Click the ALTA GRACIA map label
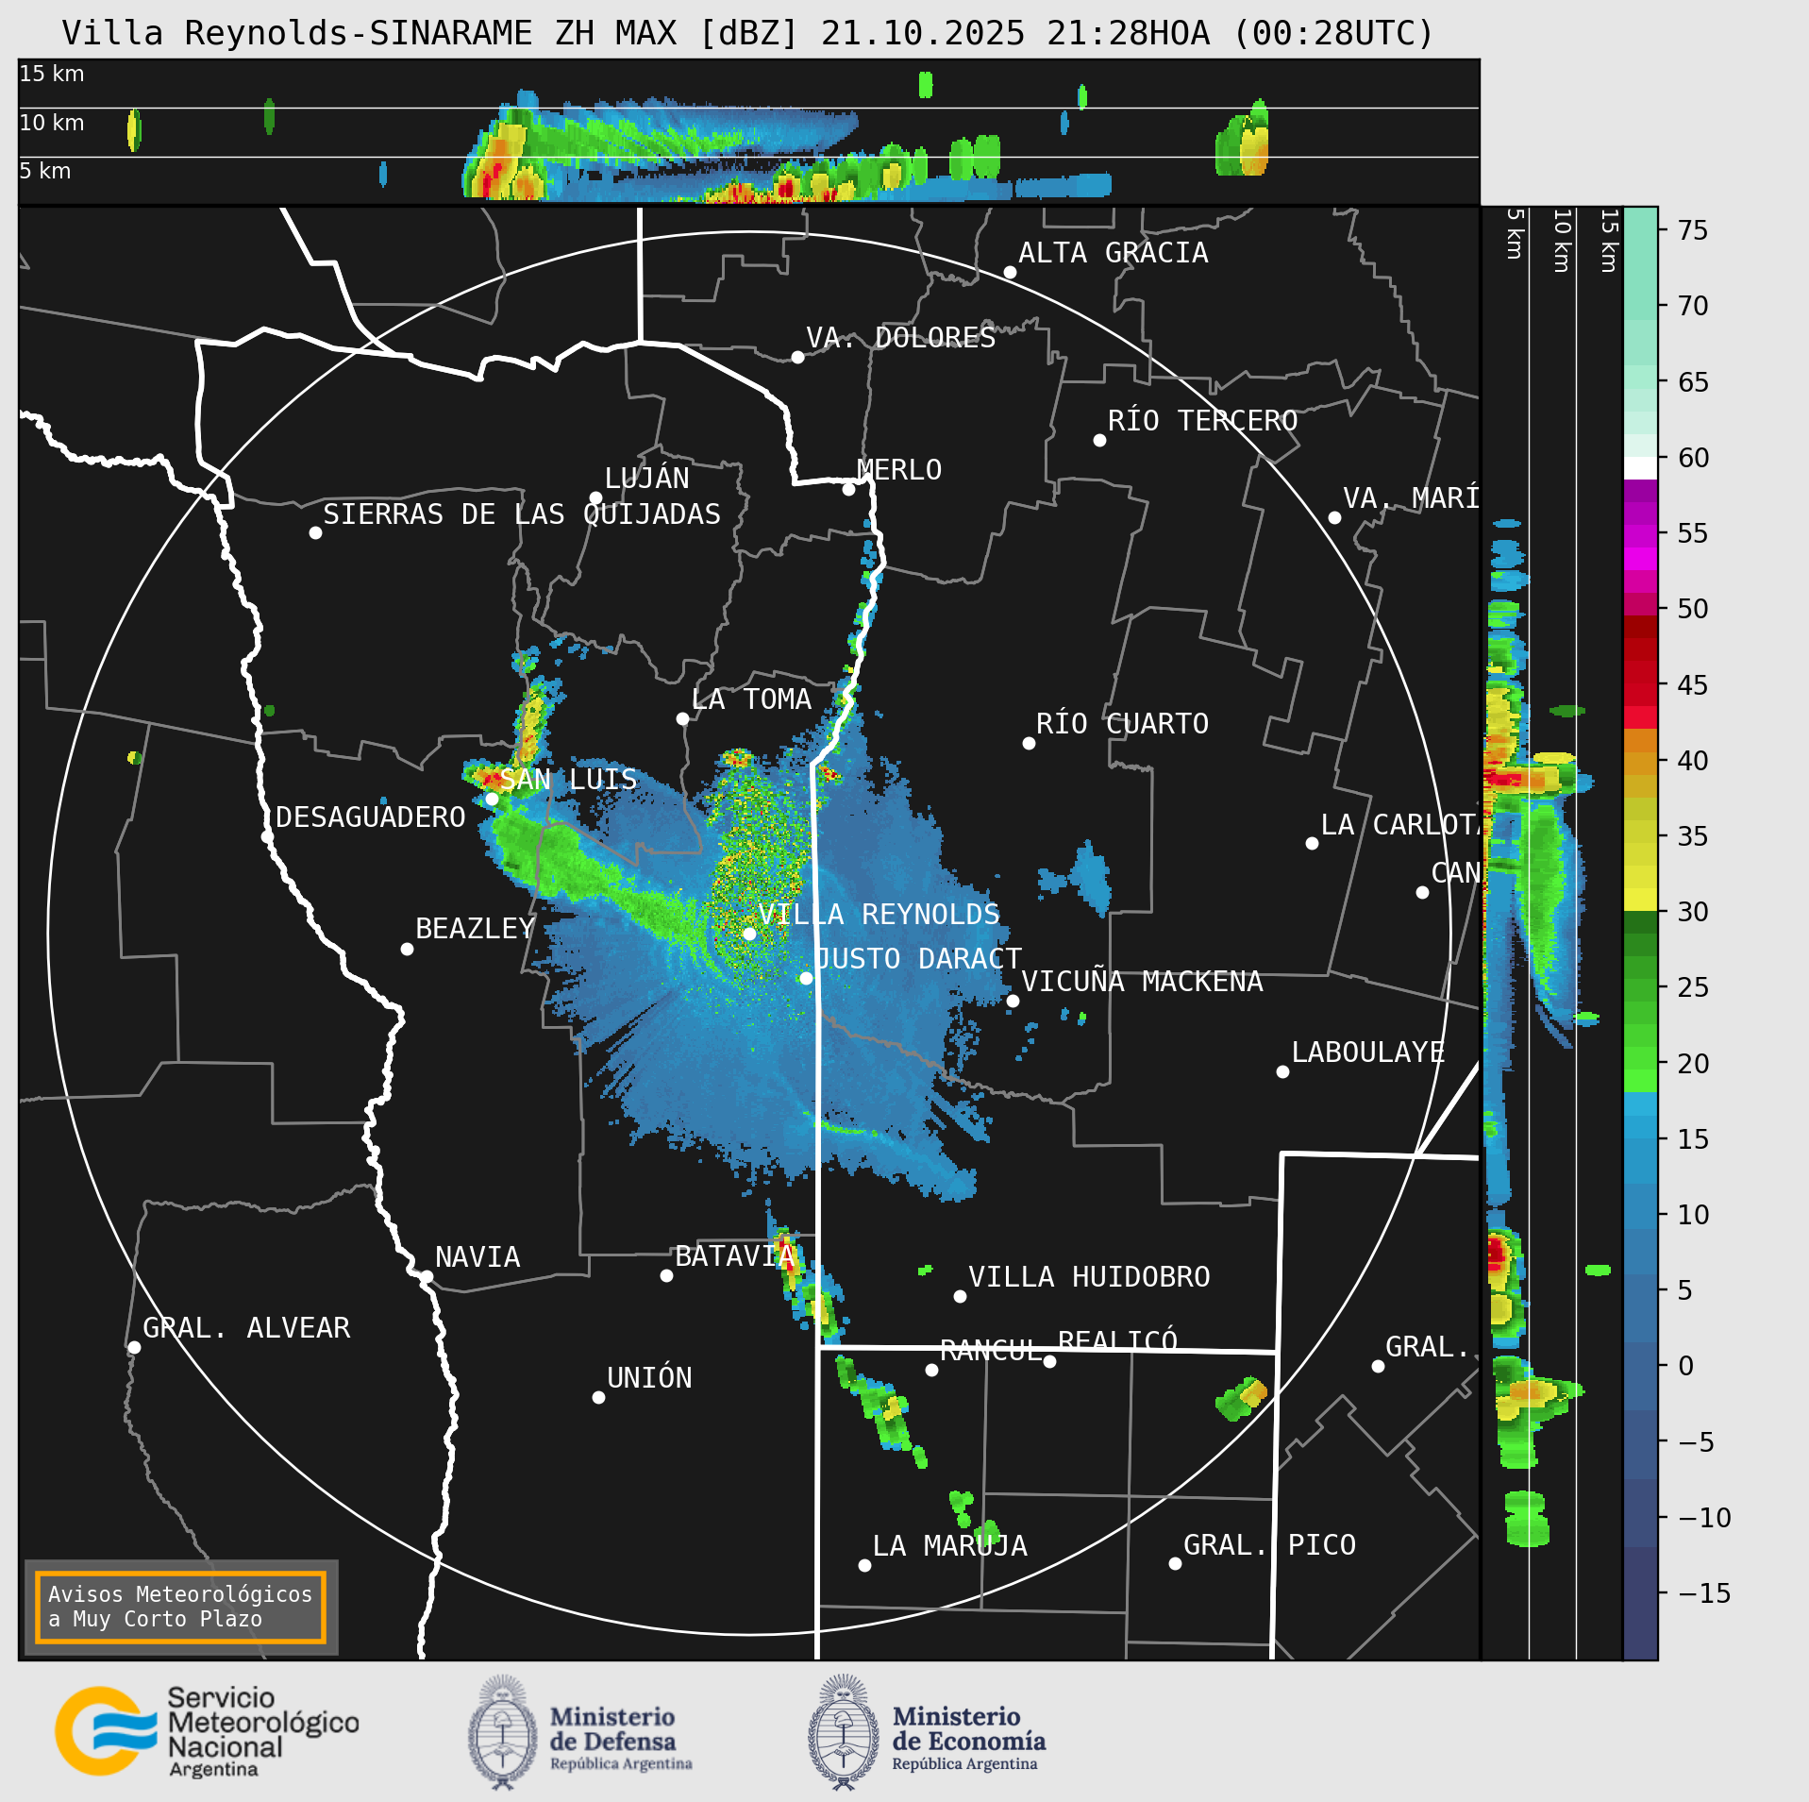 point(1114,252)
